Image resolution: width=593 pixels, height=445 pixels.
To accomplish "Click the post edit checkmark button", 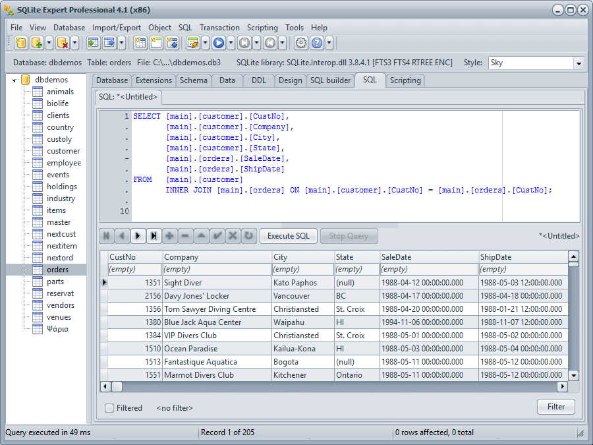I will point(217,236).
